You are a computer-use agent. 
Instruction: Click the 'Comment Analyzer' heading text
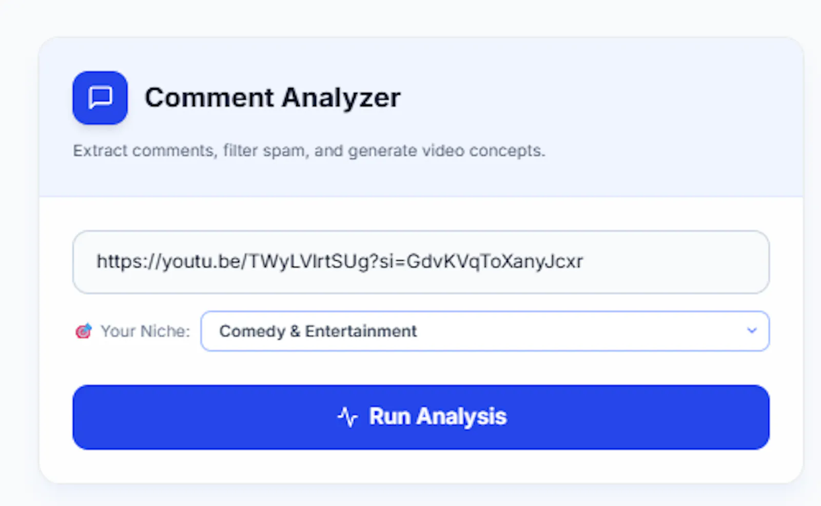(x=272, y=98)
